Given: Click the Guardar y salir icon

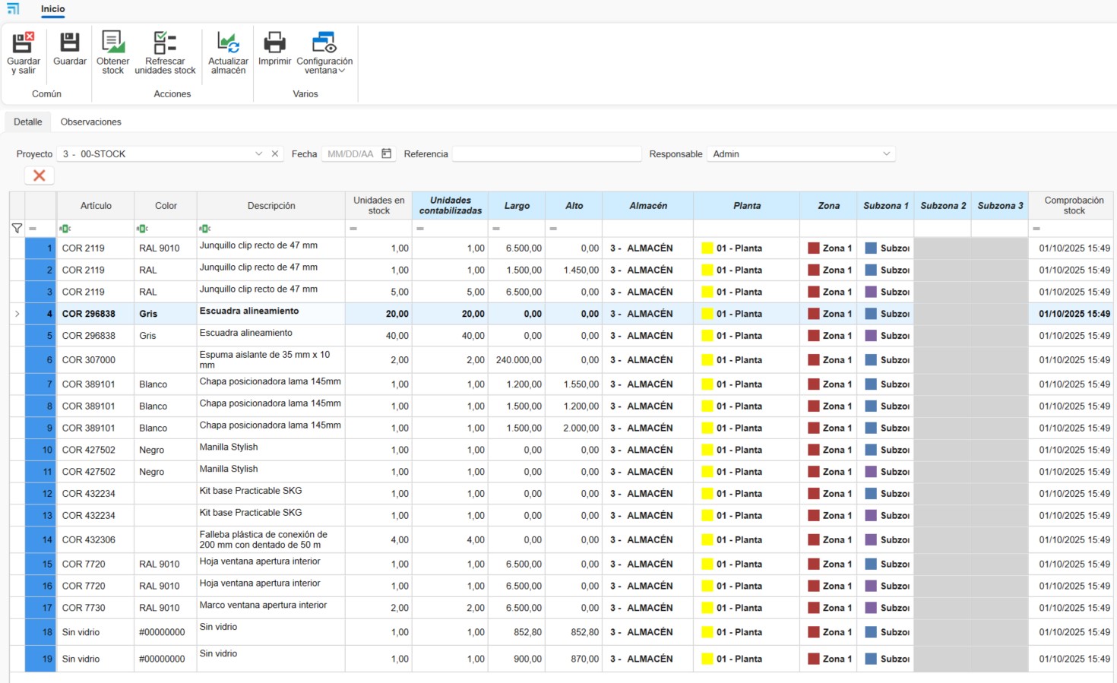Looking at the screenshot, I should click(24, 43).
